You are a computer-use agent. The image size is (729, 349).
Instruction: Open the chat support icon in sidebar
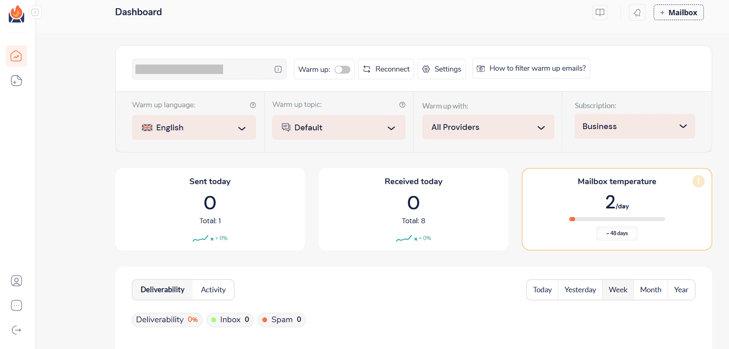click(16, 305)
